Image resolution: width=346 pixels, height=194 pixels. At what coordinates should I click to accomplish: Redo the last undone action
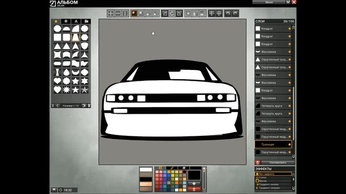point(235,13)
